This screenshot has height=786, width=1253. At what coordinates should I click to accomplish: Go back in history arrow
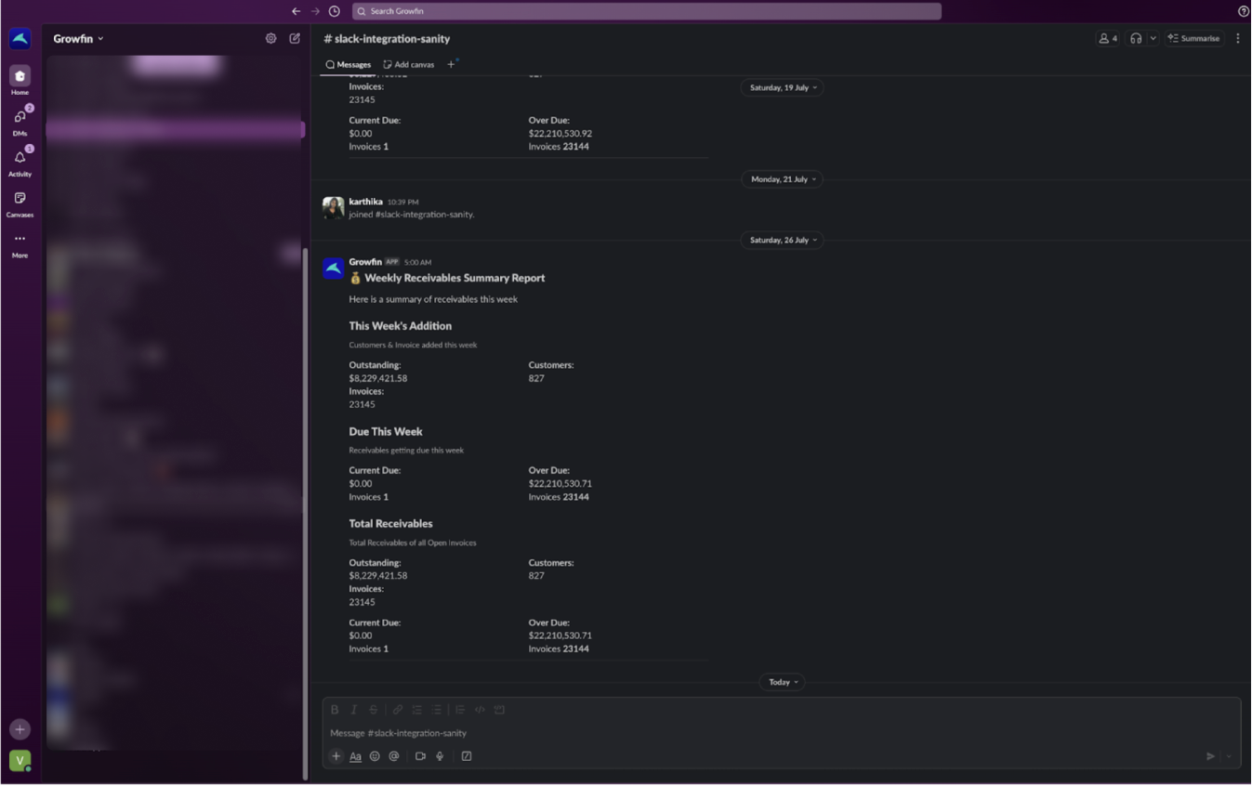click(296, 11)
